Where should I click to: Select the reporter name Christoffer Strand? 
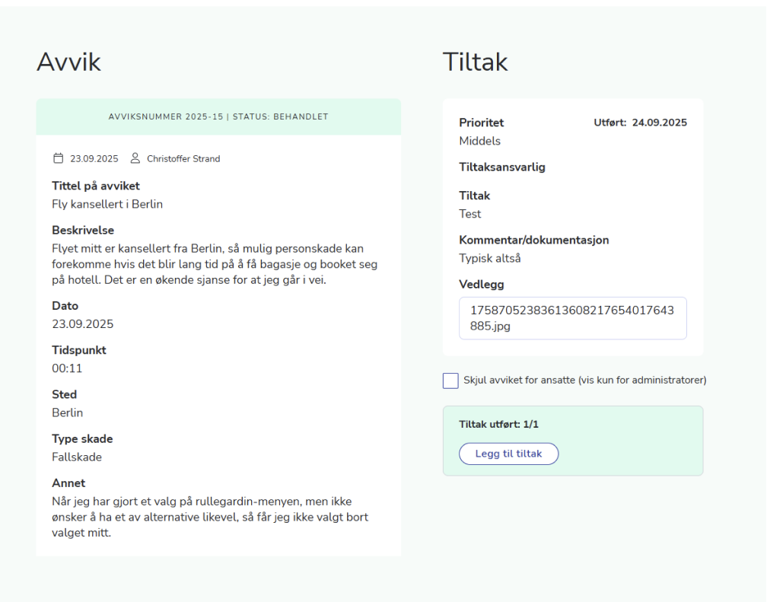[x=183, y=159]
